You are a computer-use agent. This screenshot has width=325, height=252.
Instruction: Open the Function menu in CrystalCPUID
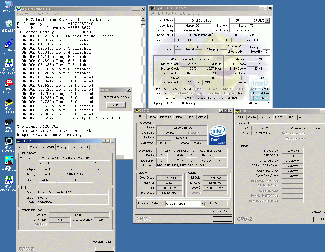[171, 13]
